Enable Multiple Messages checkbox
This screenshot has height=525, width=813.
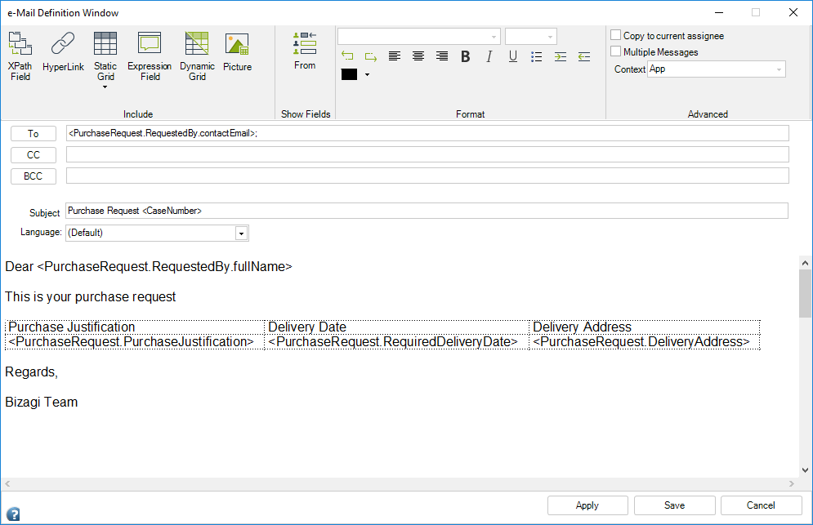point(615,51)
